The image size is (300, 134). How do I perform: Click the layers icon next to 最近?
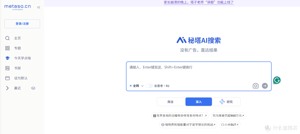[33, 88]
